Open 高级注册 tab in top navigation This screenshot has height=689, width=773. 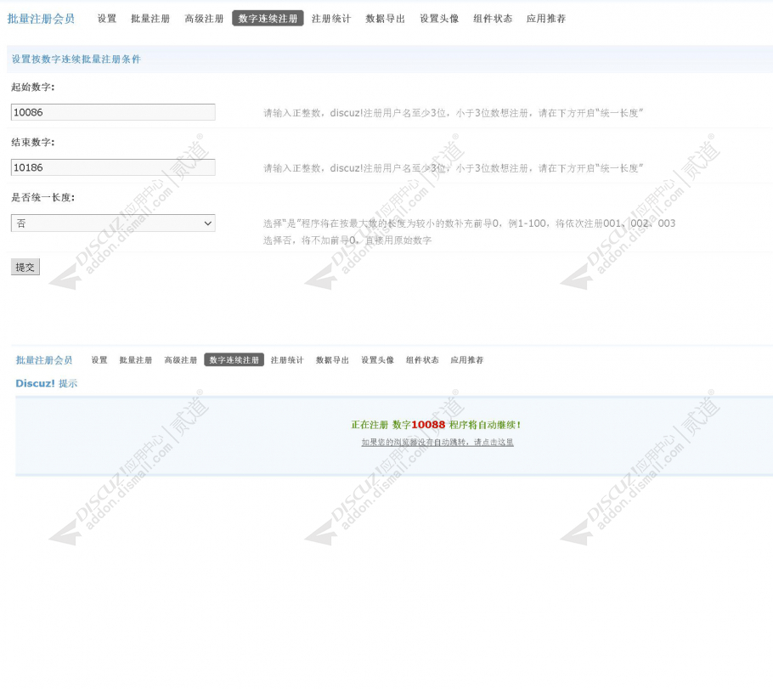[x=204, y=19]
